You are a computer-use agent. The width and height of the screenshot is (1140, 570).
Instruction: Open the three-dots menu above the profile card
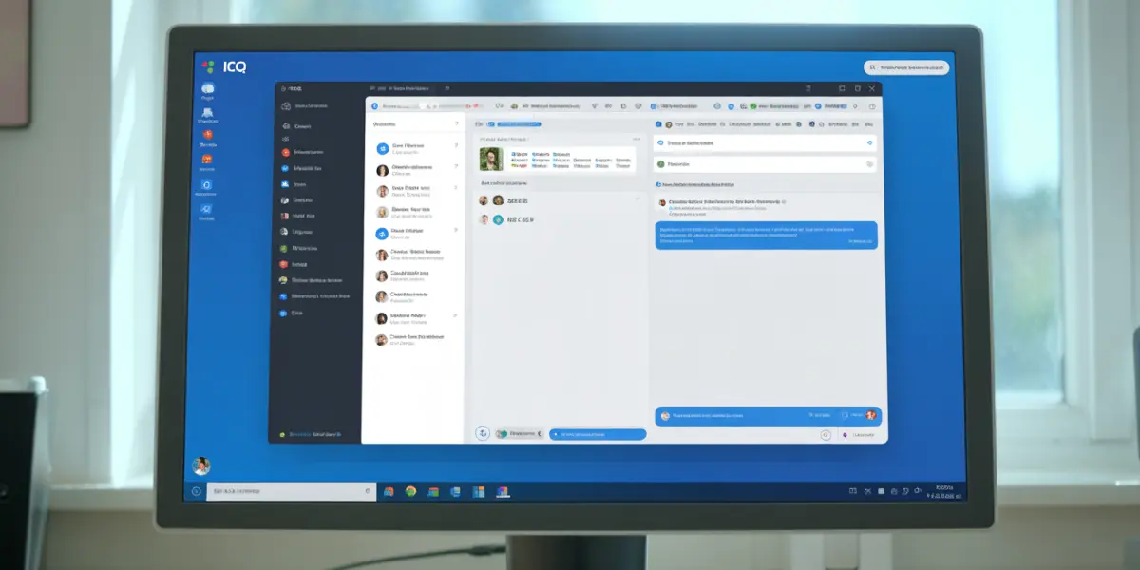(x=636, y=140)
